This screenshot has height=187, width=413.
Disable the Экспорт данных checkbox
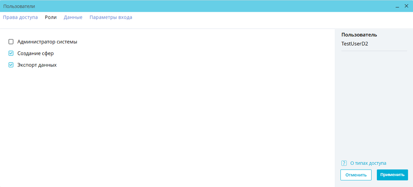click(11, 65)
